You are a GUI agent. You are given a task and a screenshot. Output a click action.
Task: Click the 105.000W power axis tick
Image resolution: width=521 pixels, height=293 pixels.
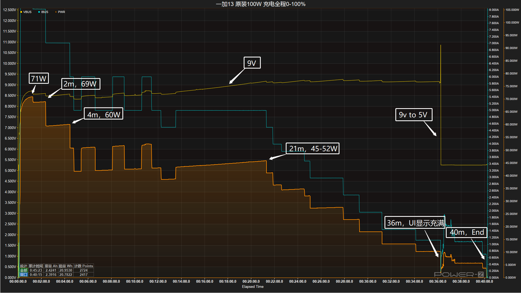coord(512,10)
